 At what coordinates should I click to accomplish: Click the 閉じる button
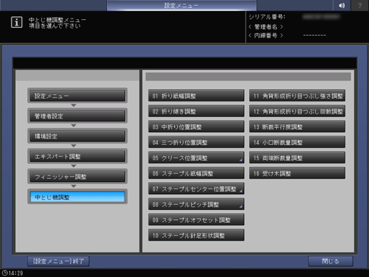330,261
